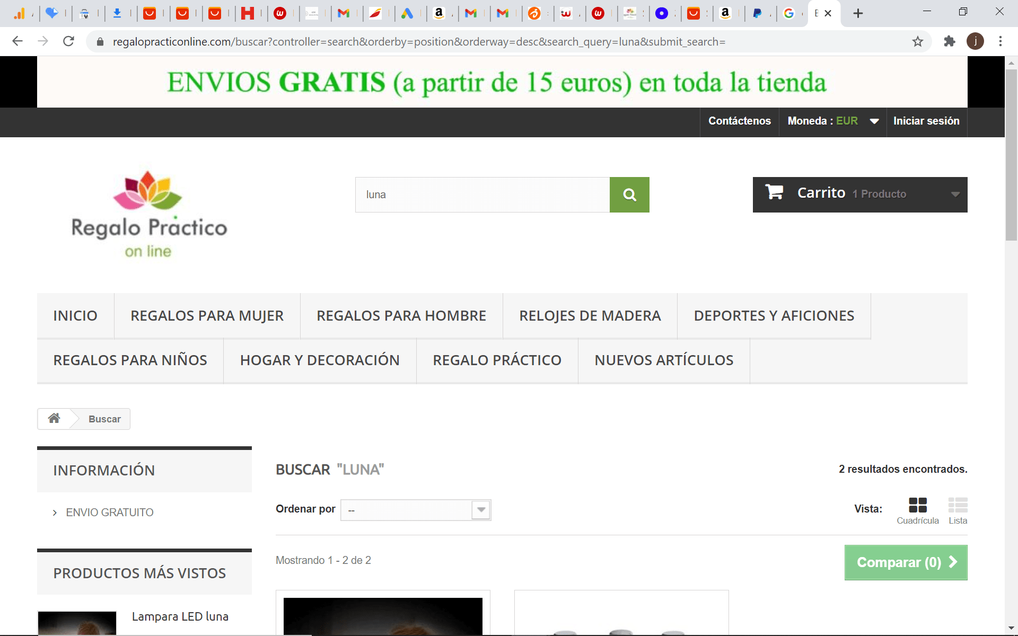Click the 2 resultados encontrados text
The height and width of the screenshot is (636, 1018).
(x=903, y=469)
